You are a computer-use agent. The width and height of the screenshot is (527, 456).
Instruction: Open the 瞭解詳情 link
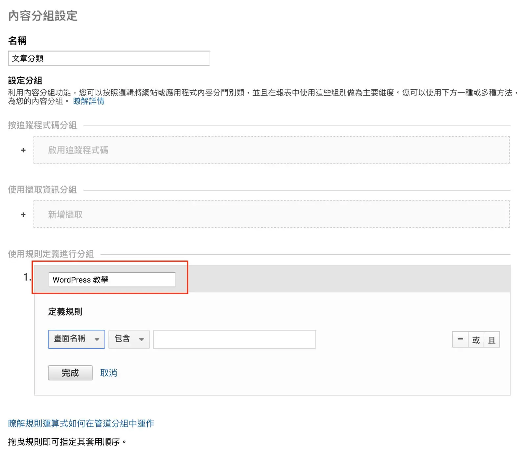pos(88,101)
